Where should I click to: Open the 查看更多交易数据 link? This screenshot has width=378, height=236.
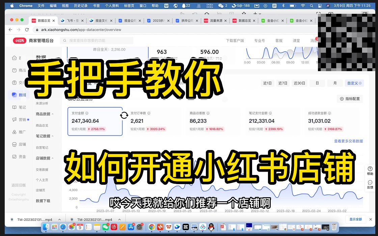tap(348, 141)
